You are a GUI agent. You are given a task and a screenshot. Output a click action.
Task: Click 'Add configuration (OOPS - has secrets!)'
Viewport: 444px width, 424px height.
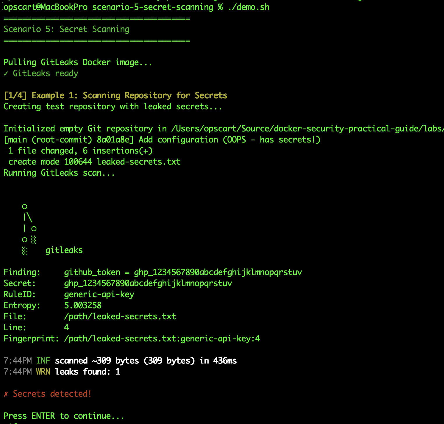click(x=230, y=140)
